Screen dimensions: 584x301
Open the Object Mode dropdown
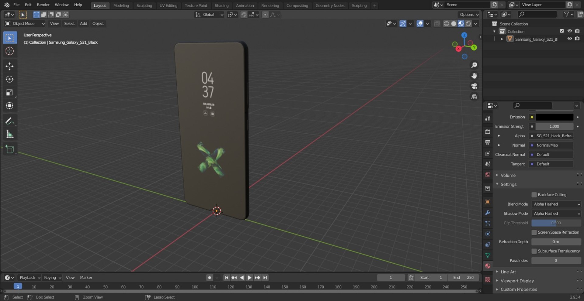pyautogui.click(x=25, y=24)
